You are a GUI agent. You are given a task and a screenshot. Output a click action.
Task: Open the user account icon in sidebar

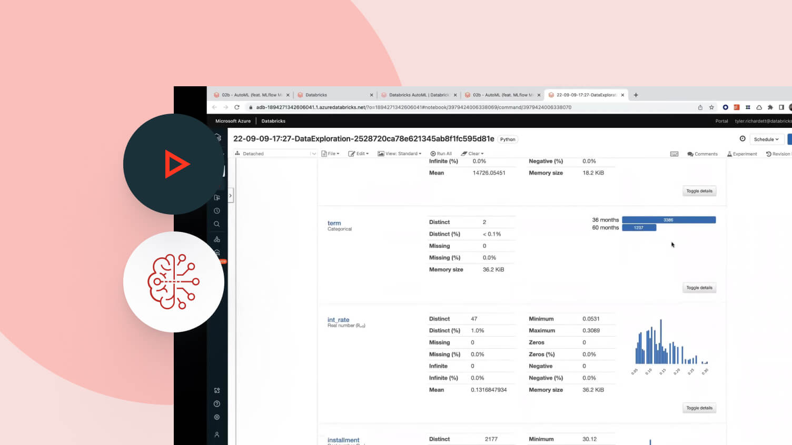pyautogui.click(x=217, y=435)
